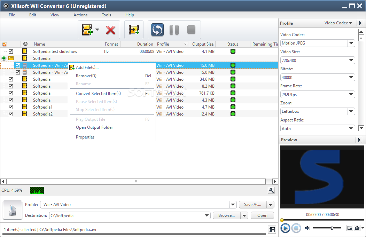This screenshot has width=366, height=237.
Task: Open the snapshot options arrow after camera icon
Action: click(363, 228)
